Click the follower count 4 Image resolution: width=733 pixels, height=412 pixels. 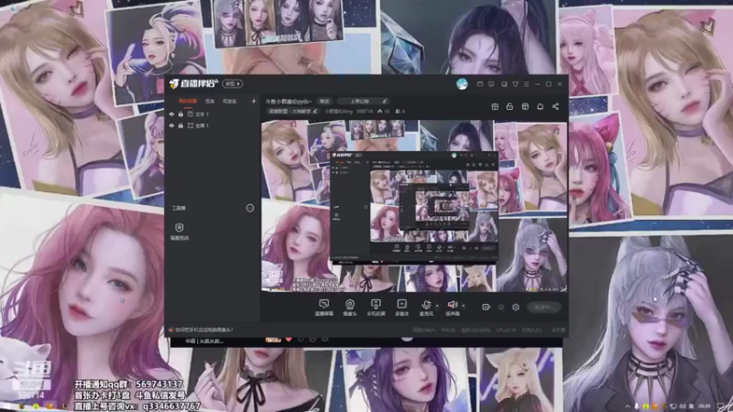400,111
